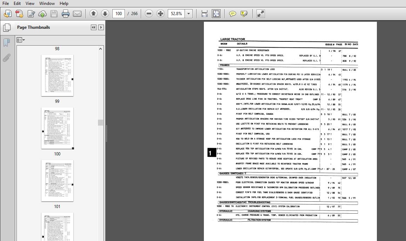This screenshot has height=241, width=406.
Task: Open the File menu
Action: (5, 4)
